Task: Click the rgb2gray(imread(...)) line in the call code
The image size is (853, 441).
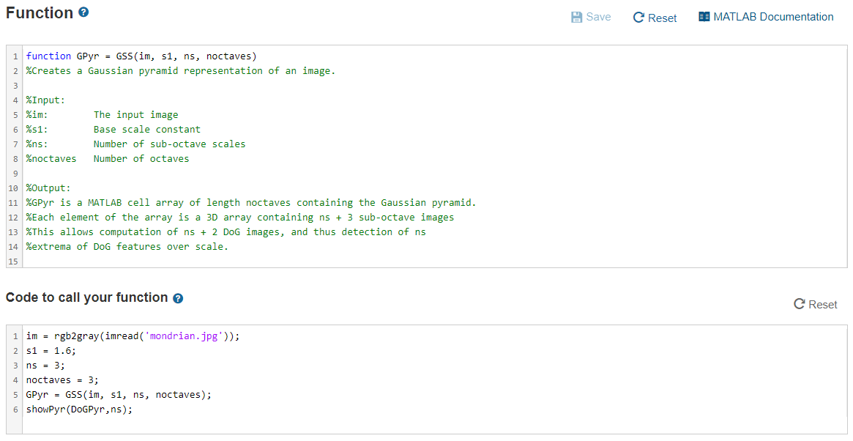Action: (x=132, y=336)
